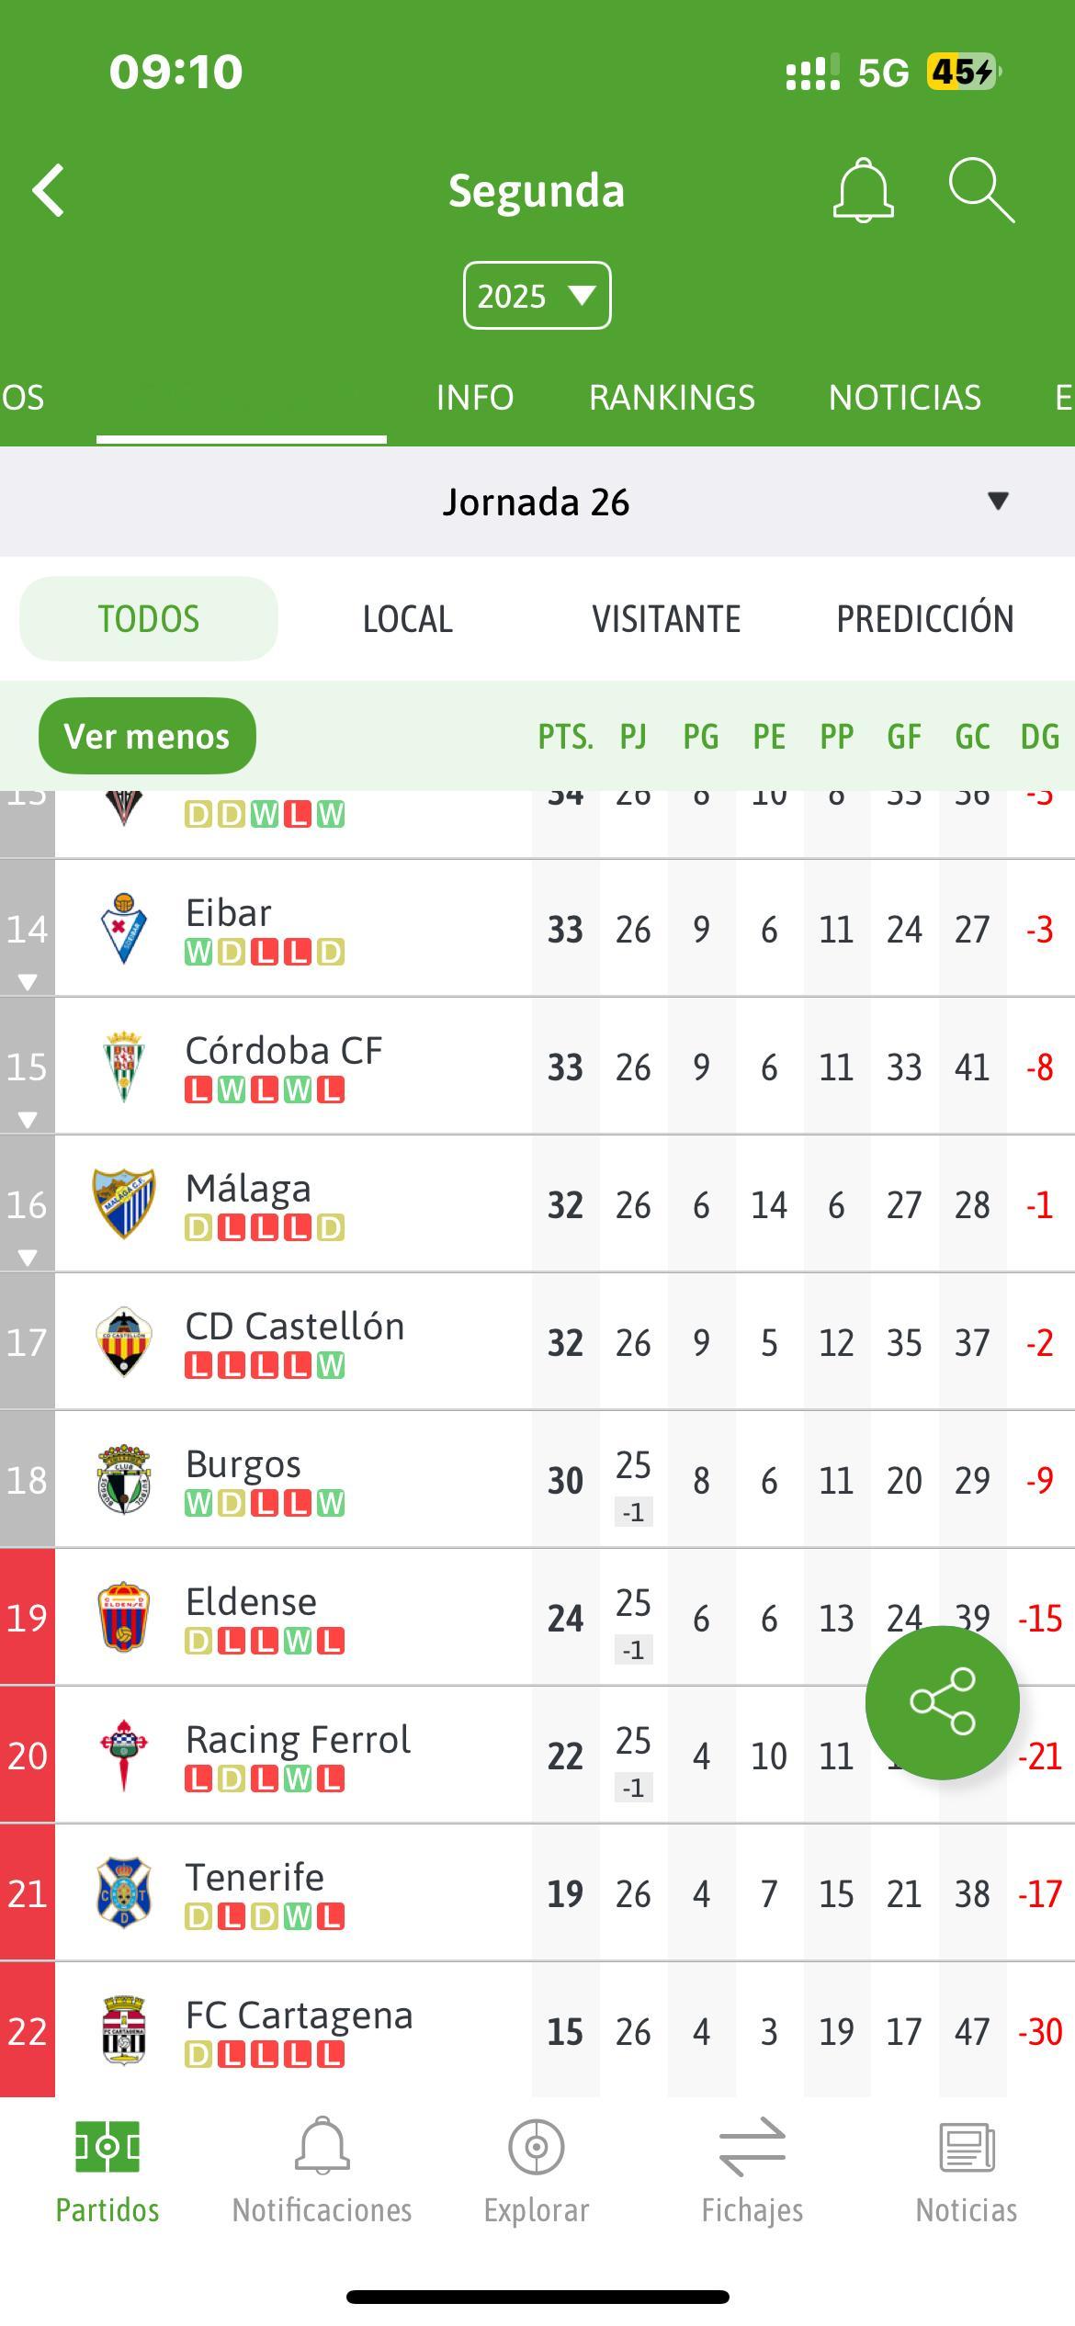Select TODOS standings filter
1075x2326 pixels.
pos(149,618)
